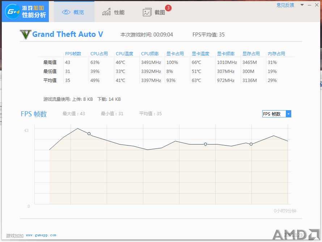Click the FPS平均值: 35 text
The image size is (322, 242).
[208, 35]
